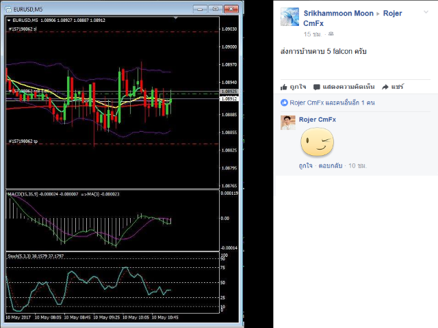
Task: Click the winking emoji sticker
Action: point(317,141)
